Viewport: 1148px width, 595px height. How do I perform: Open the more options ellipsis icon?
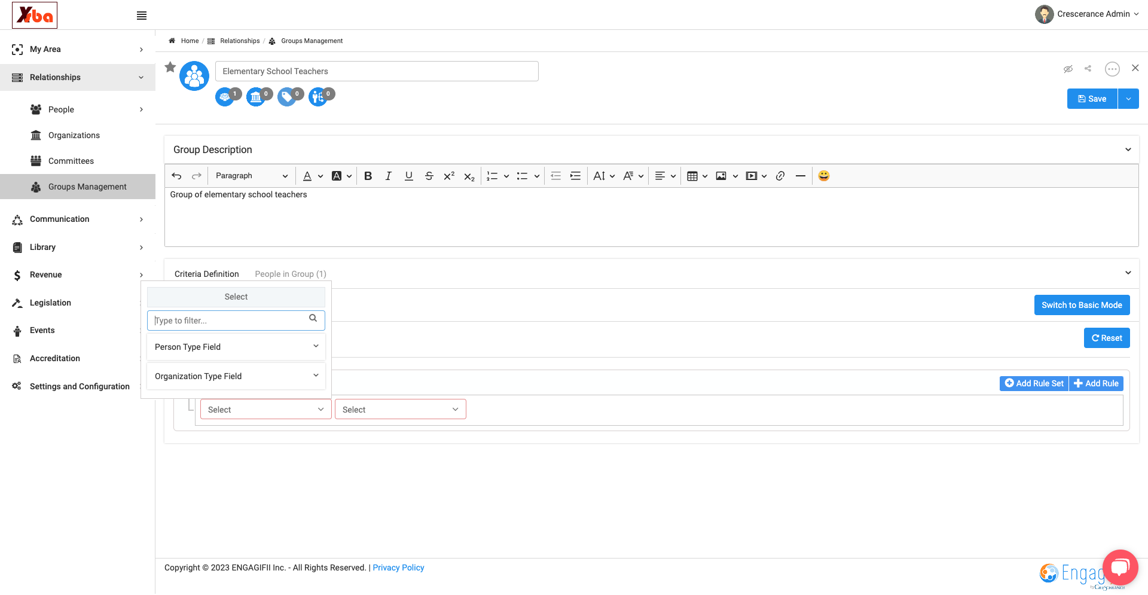[1112, 69]
